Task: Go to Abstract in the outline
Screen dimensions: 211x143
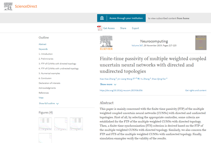Action: pyautogui.click(x=43, y=44)
